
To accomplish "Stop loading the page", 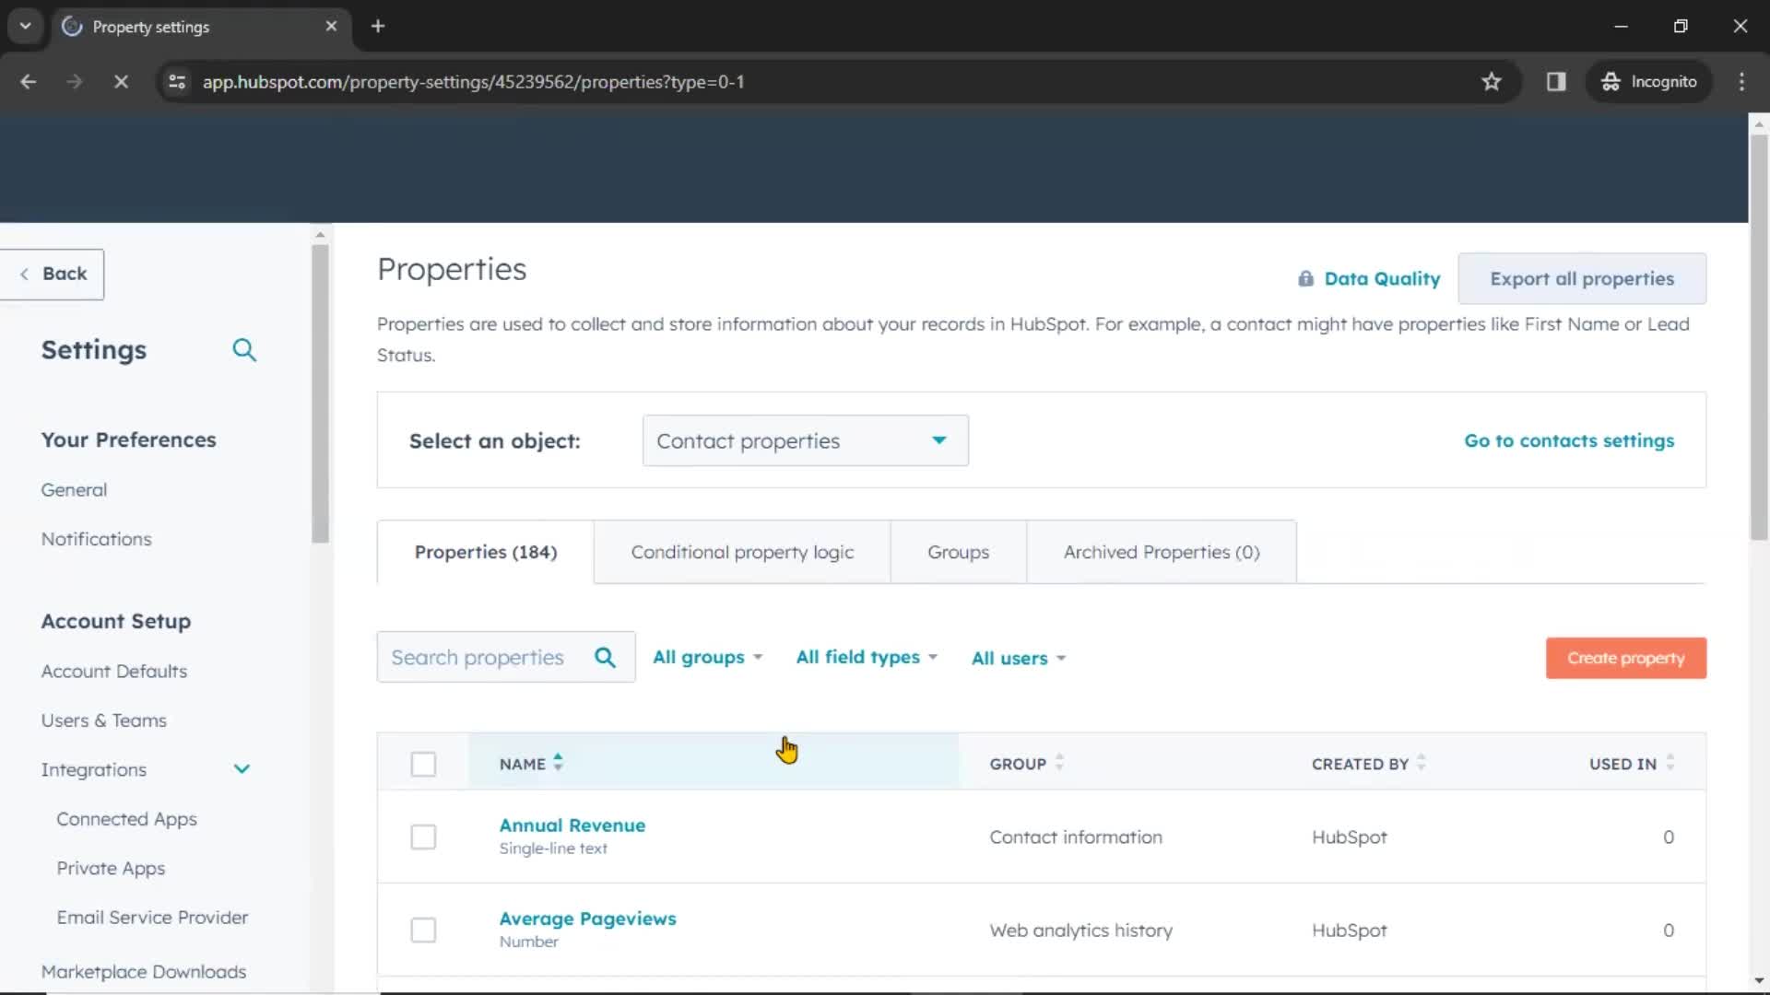I will (121, 82).
